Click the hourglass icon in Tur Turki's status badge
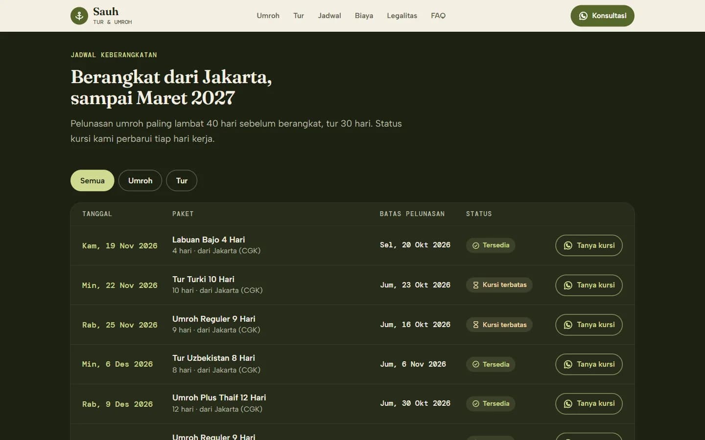 (x=475, y=285)
